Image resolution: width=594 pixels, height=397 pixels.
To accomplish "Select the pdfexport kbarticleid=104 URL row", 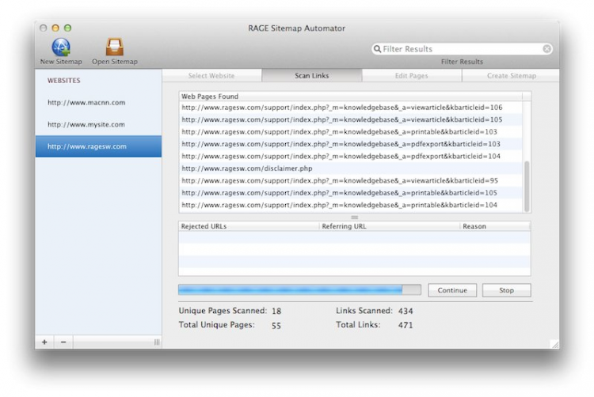I will [x=350, y=156].
